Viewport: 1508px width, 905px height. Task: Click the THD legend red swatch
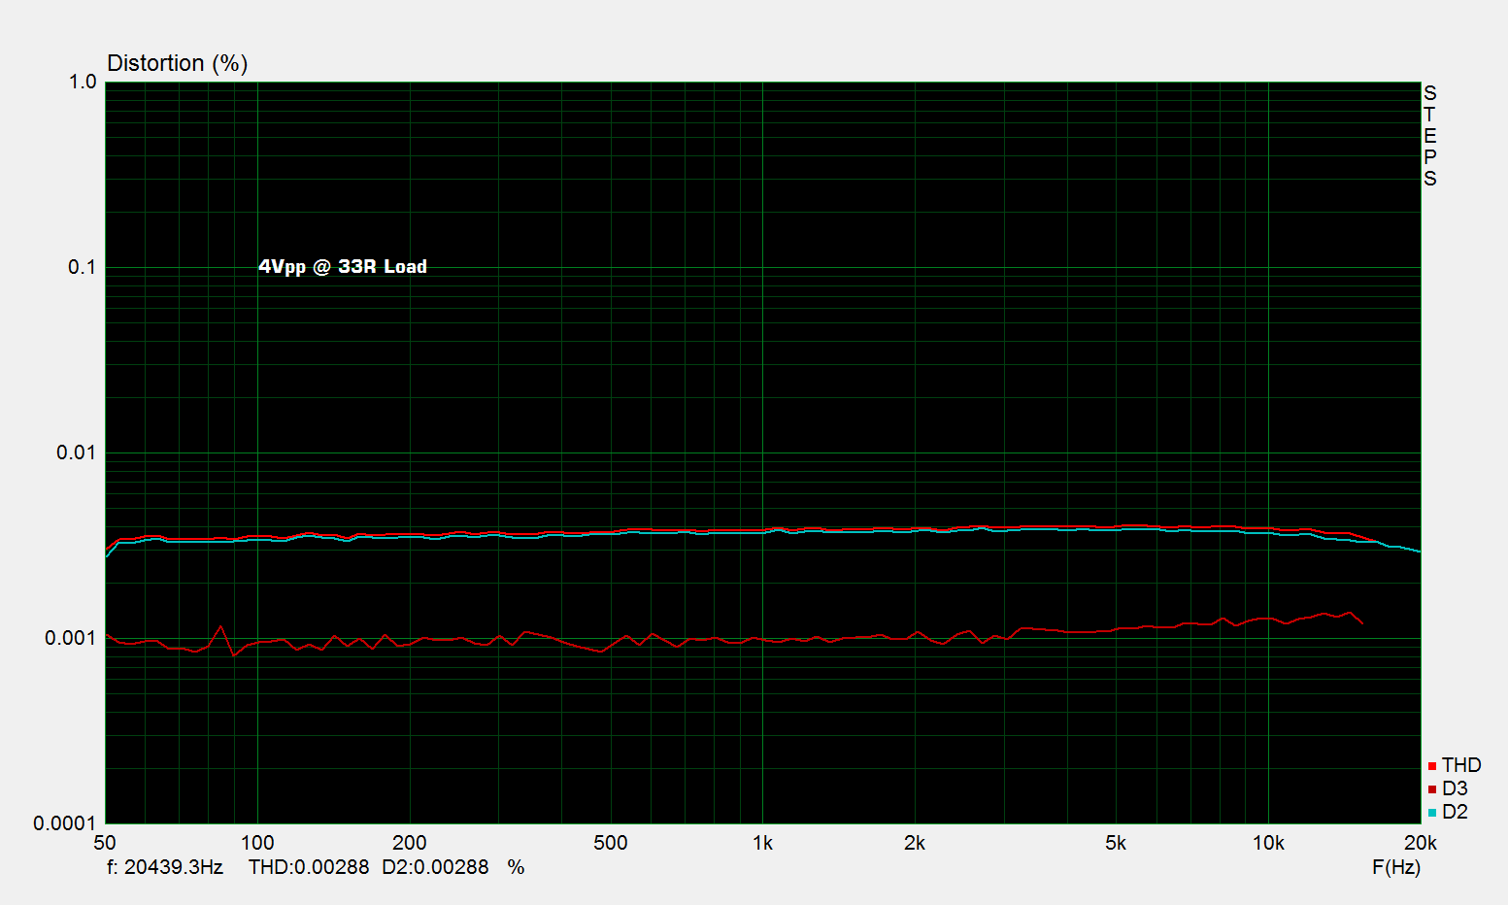(1432, 767)
